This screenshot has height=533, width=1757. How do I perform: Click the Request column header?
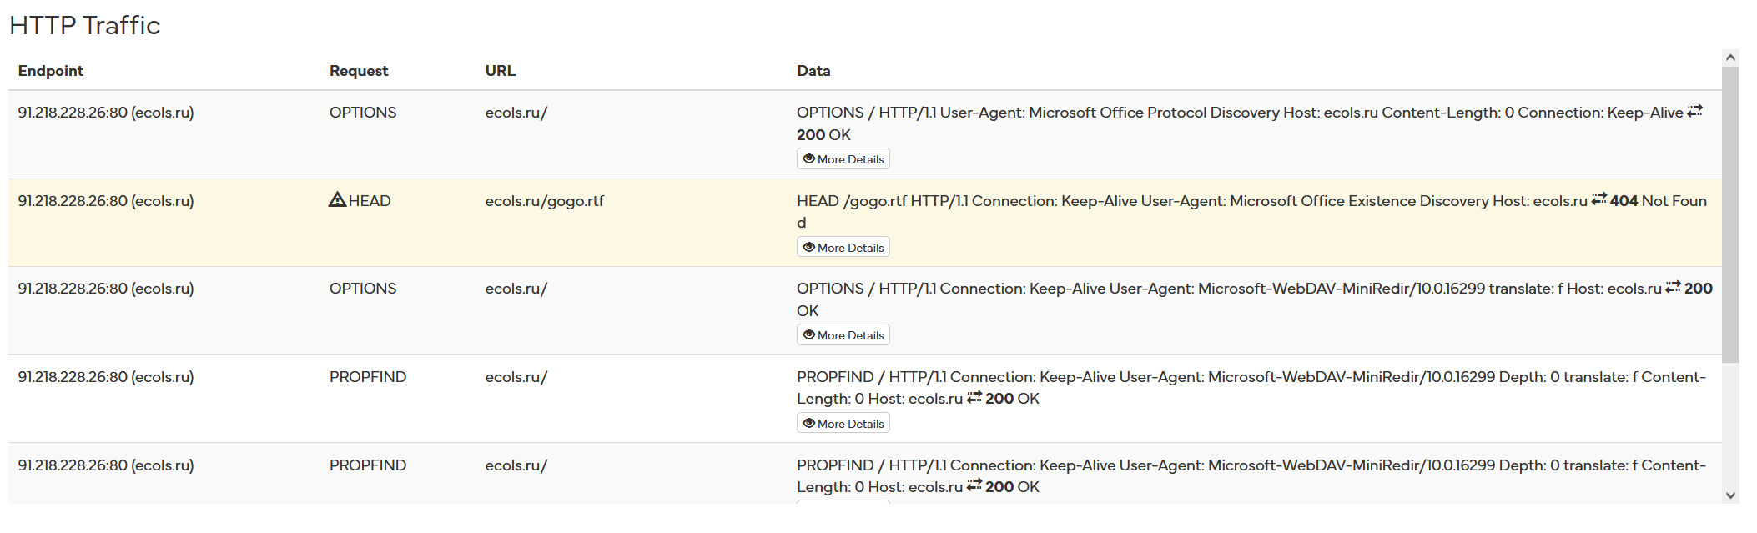coord(359,71)
